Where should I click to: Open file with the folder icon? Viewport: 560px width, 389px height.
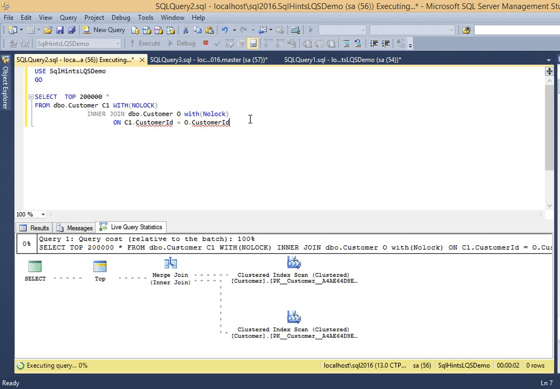pyautogui.click(x=48, y=30)
